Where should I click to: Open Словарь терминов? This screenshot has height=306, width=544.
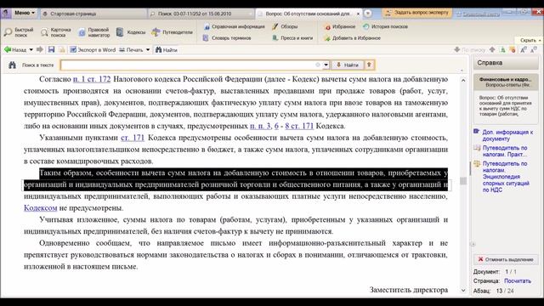point(227,38)
